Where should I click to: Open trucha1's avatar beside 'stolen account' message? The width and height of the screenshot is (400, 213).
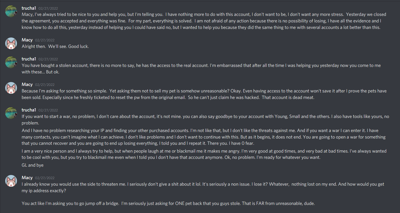(11, 62)
